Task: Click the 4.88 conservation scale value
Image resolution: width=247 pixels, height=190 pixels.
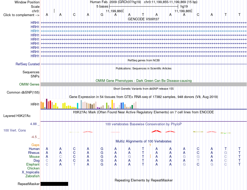Action: [x=33, y=124]
